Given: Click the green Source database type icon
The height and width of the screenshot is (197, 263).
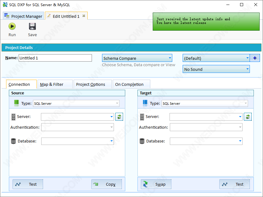Looking at the screenshot, I should [16, 103].
